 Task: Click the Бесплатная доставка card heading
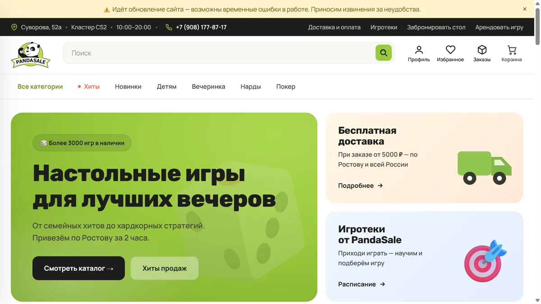[x=367, y=136]
